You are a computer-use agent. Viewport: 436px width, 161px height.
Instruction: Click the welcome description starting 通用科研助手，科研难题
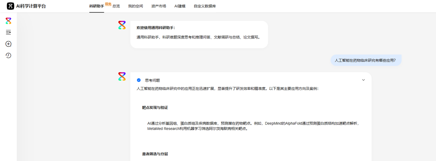[x=199, y=37]
